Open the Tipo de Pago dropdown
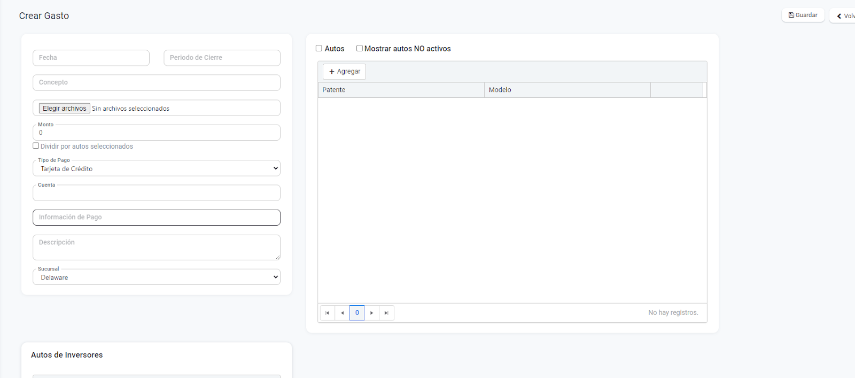The height and width of the screenshot is (378, 855). pos(156,168)
